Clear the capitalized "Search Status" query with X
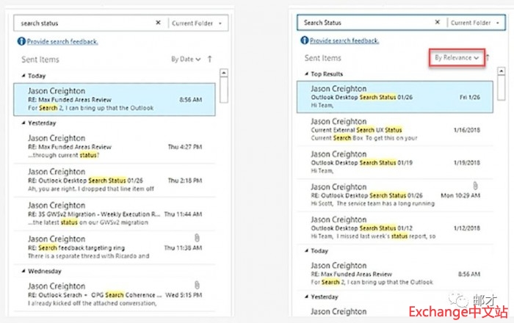 439,23
